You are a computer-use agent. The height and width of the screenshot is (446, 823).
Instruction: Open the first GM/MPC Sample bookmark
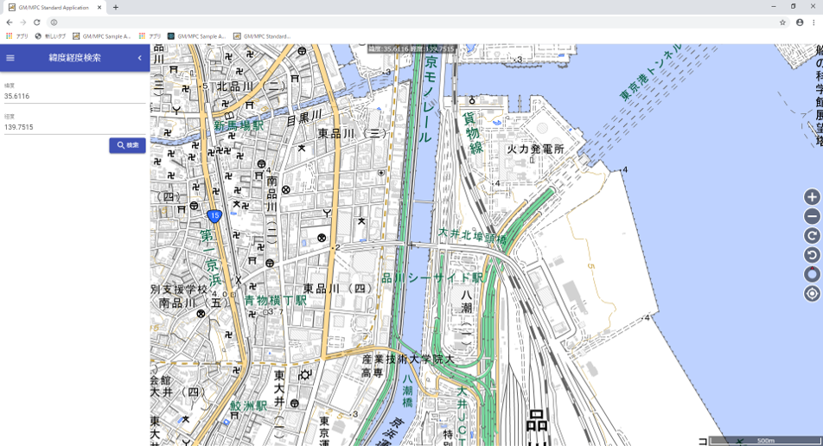coord(101,36)
